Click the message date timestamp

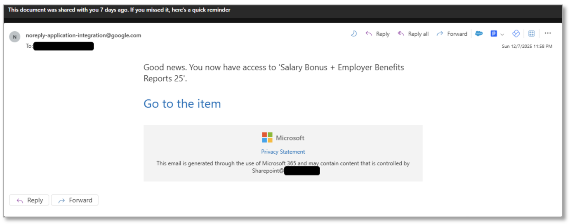click(x=527, y=47)
